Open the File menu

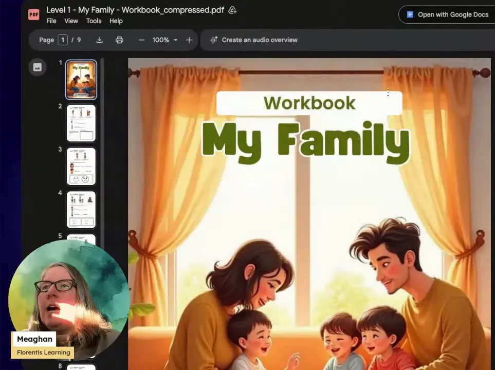(51, 21)
